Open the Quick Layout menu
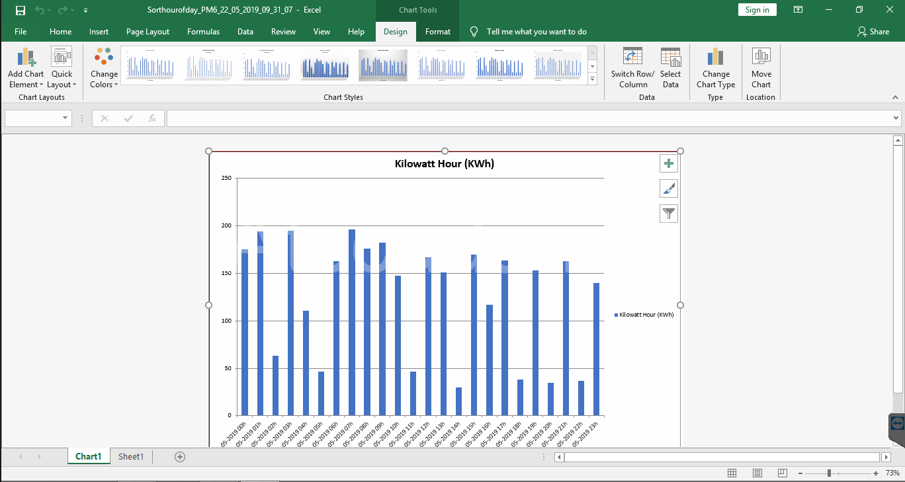The height and width of the screenshot is (482, 905). point(62,68)
